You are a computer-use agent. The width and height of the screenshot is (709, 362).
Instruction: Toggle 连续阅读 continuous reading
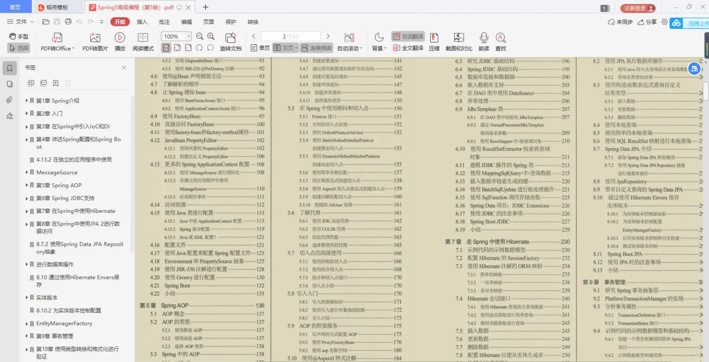pos(317,48)
